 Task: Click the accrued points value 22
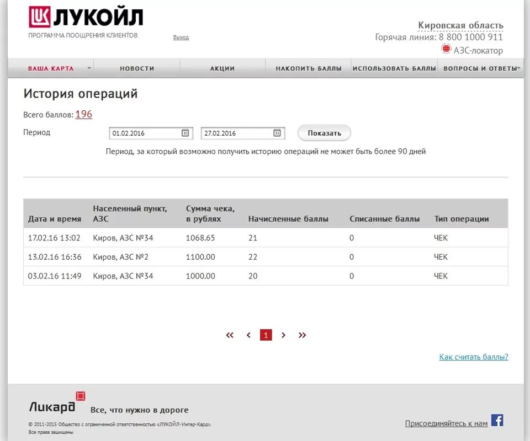253,257
